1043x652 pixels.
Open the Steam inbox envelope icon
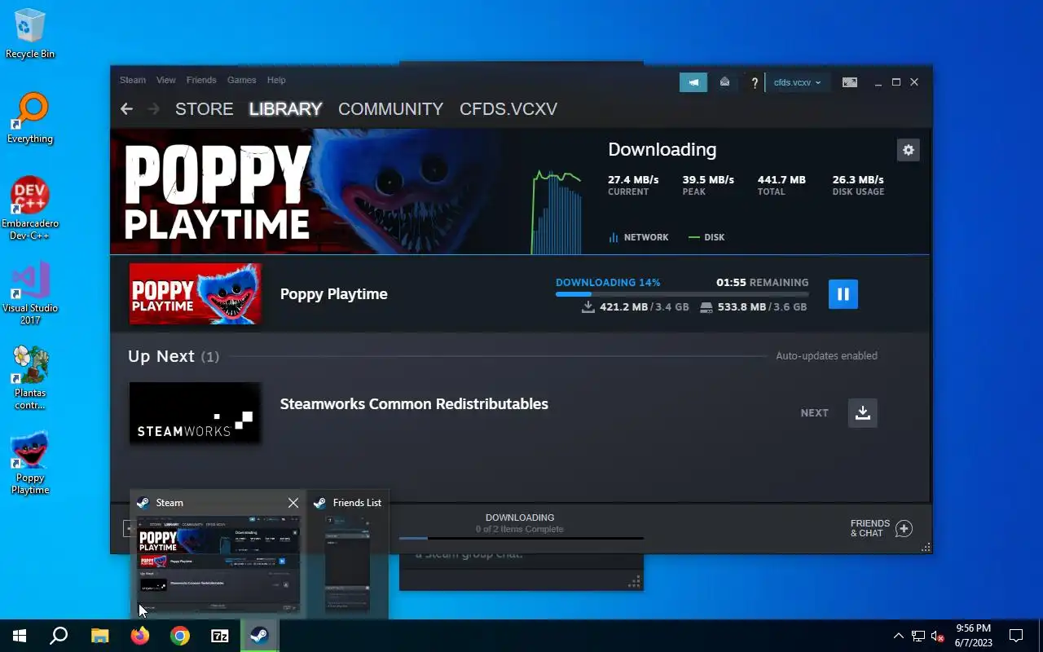tap(724, 82)
